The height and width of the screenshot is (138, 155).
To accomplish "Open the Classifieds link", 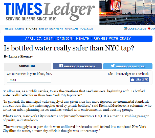I will [137, 29].
